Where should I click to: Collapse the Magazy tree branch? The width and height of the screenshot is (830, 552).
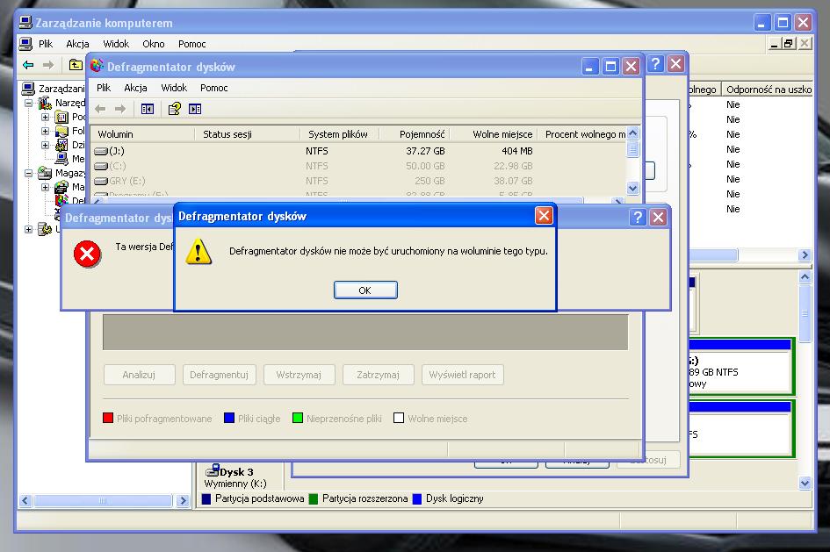pos(29,173)
